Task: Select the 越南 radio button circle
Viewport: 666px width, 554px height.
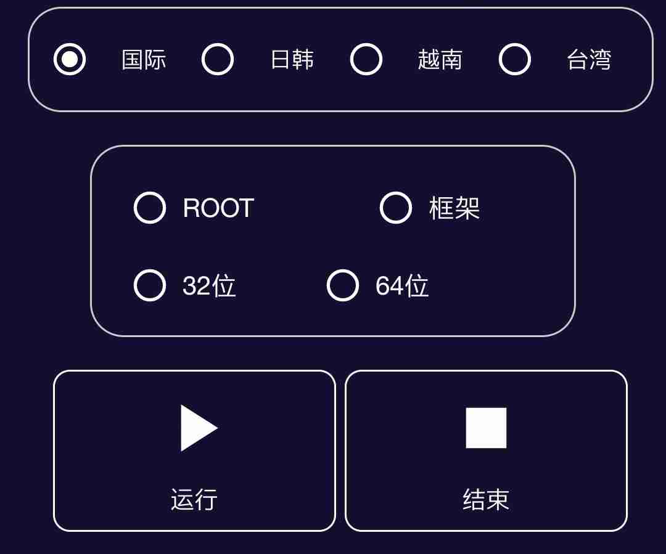Action: (x=366, y=59)
